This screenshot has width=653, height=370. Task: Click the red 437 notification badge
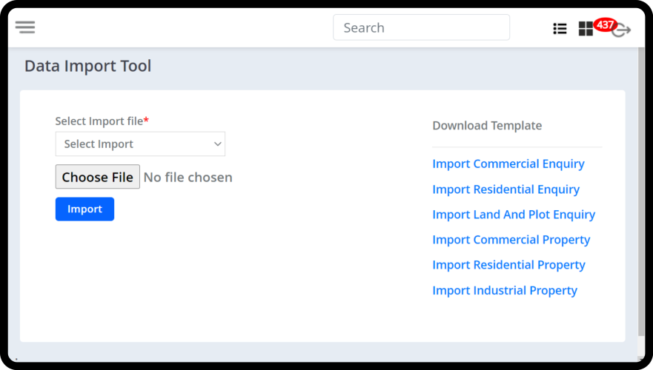pos(605,24)
